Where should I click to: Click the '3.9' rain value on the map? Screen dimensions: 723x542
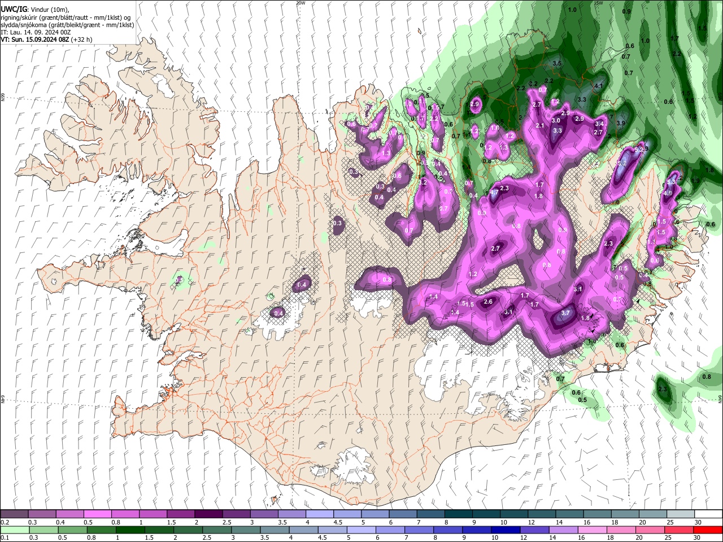pyautogui.click(x=621, y=123)
